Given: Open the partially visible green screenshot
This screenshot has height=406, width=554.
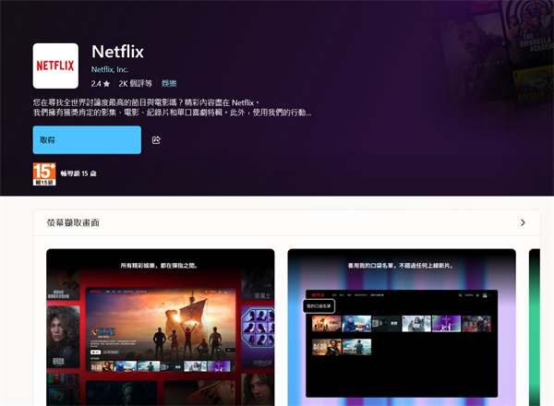Looking at the screenshot, I should click(x=535, y=328).
